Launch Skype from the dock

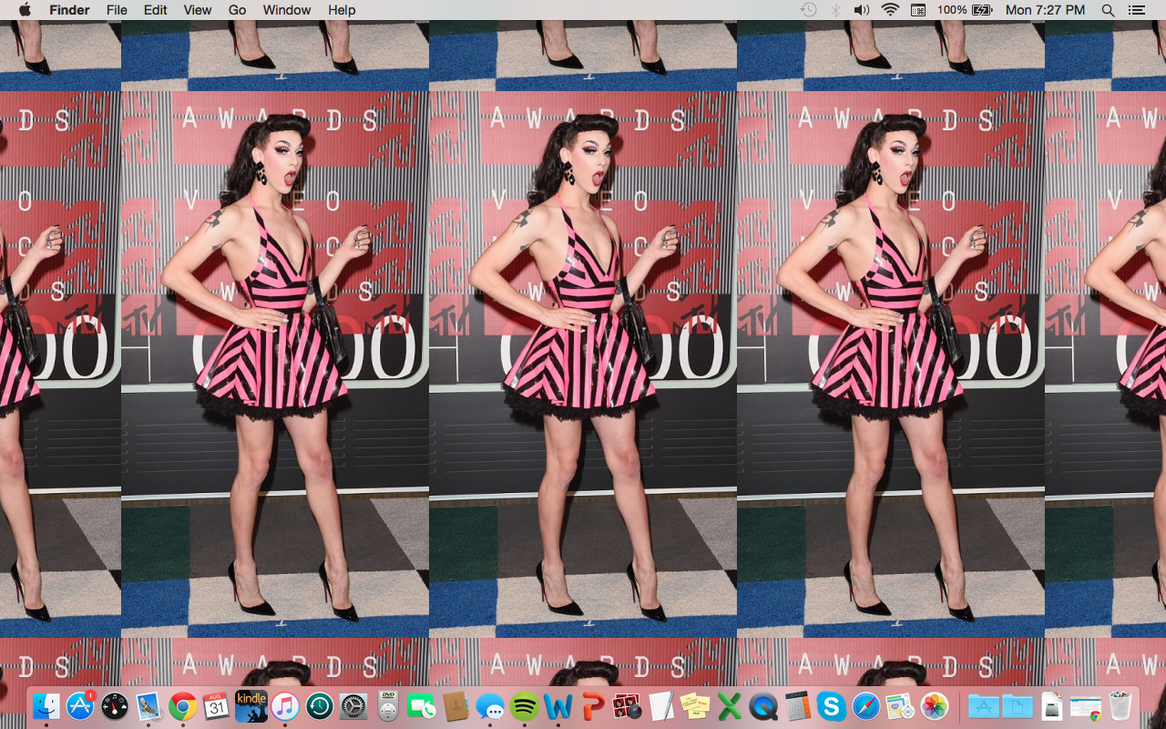tap(831, 706)
